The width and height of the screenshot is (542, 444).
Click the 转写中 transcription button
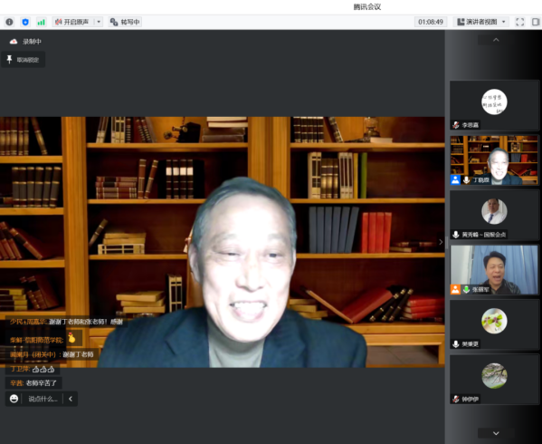(x=125, y=22)
